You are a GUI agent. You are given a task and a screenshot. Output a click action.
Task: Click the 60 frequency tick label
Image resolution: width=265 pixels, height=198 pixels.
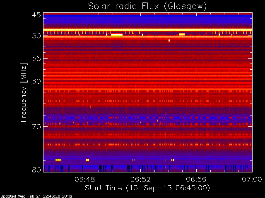(x=36, y=81)
